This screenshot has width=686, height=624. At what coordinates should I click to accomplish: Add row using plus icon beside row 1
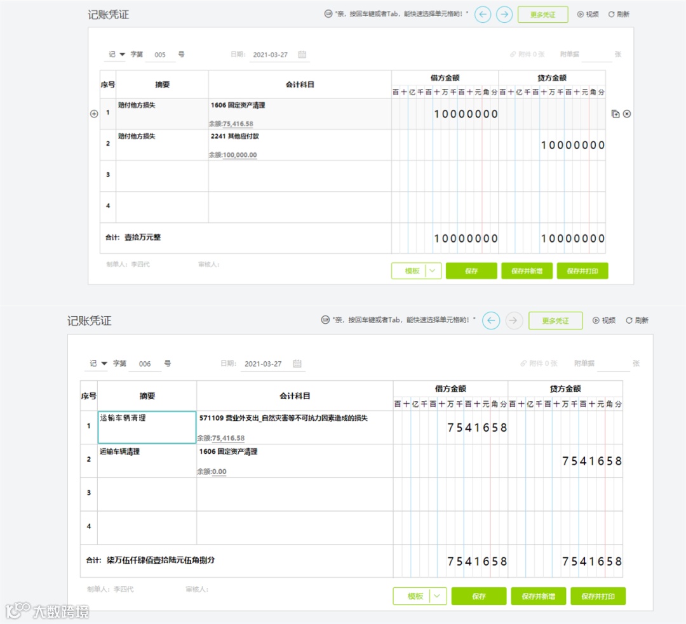click(94, 114)
